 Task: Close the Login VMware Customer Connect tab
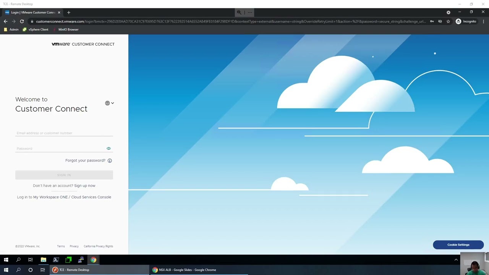coord(59,12)
